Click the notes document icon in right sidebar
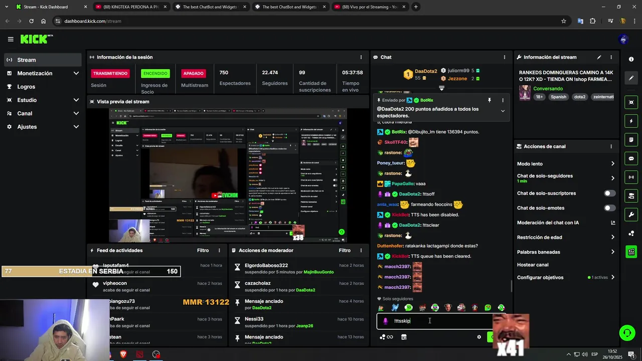642x361 pixels. click(x=631, y=139)
